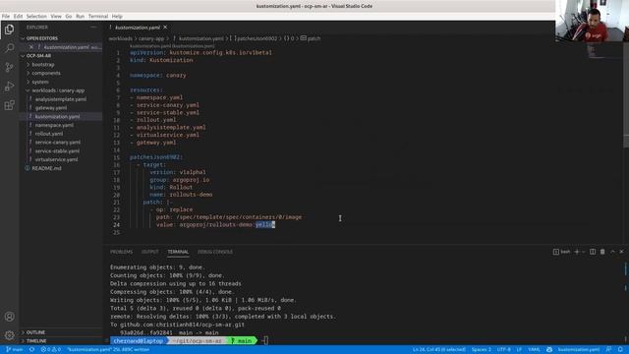This screenshot has width=629, height=354.
Task: Open Source Control view in activity bar
Action: pos(9,67)
